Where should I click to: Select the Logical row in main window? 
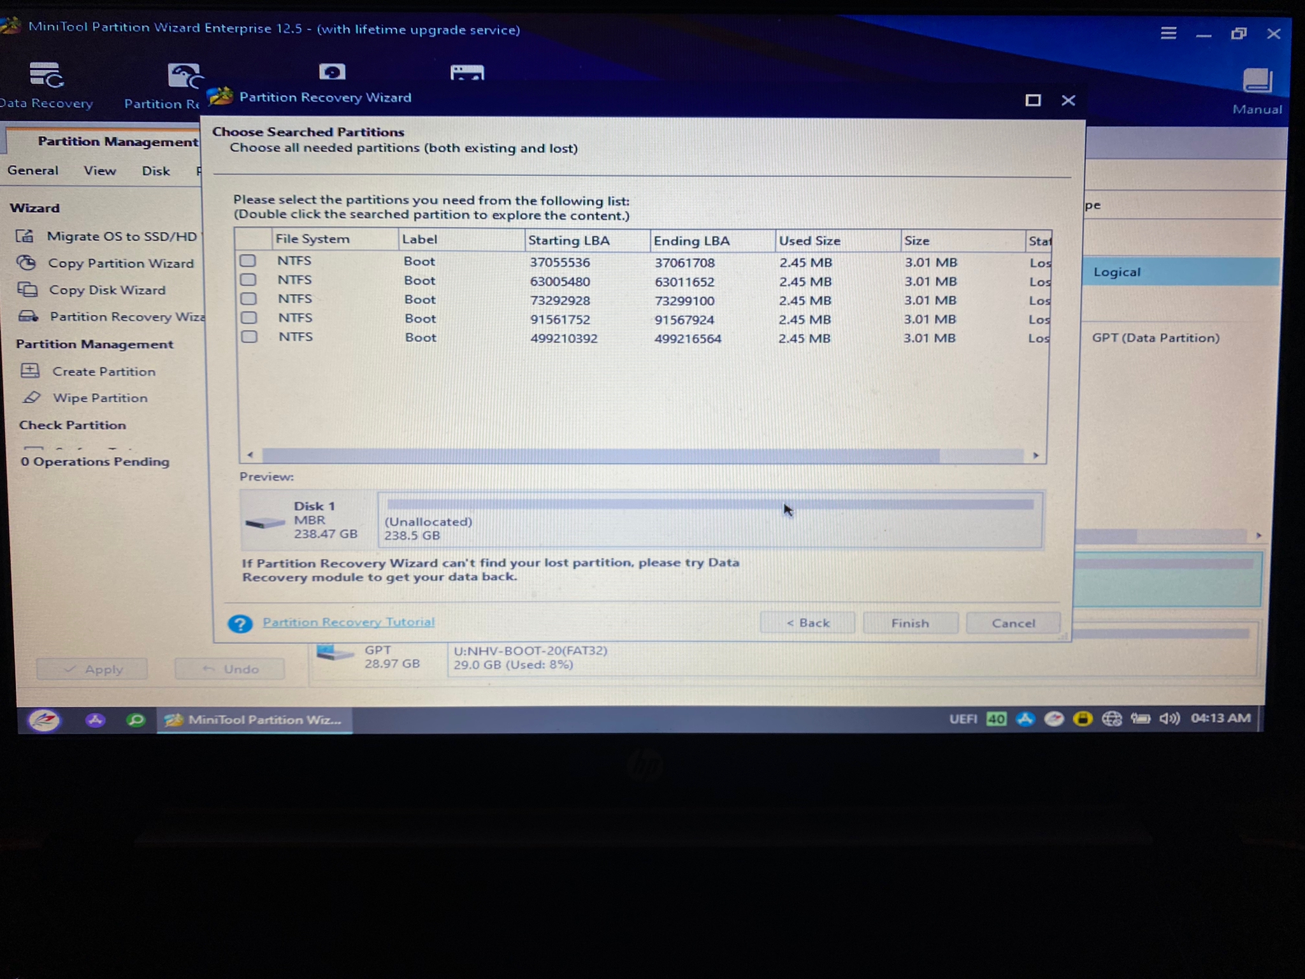1180,272
